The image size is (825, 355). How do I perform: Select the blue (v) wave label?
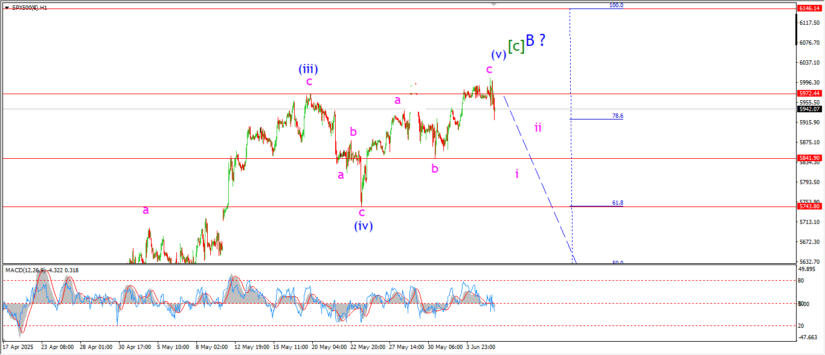[498, 54]
